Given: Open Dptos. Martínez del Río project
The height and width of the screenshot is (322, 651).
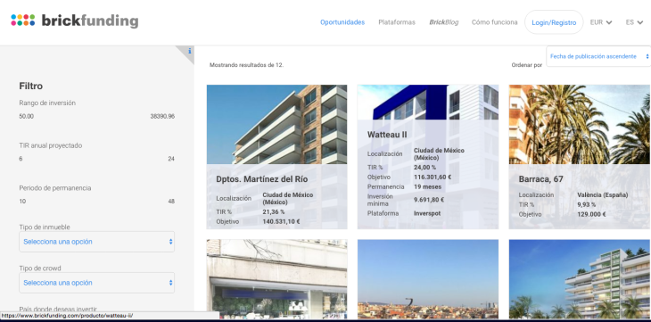Looking at the screenshot, I should 262,179.
